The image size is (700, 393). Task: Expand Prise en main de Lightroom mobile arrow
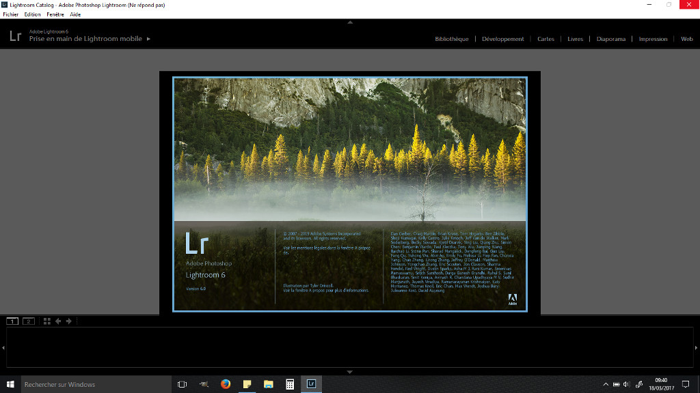click(x=148, y=39)
